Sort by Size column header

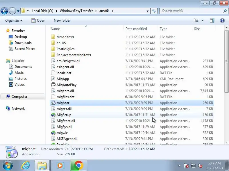(x=197, y=29)
